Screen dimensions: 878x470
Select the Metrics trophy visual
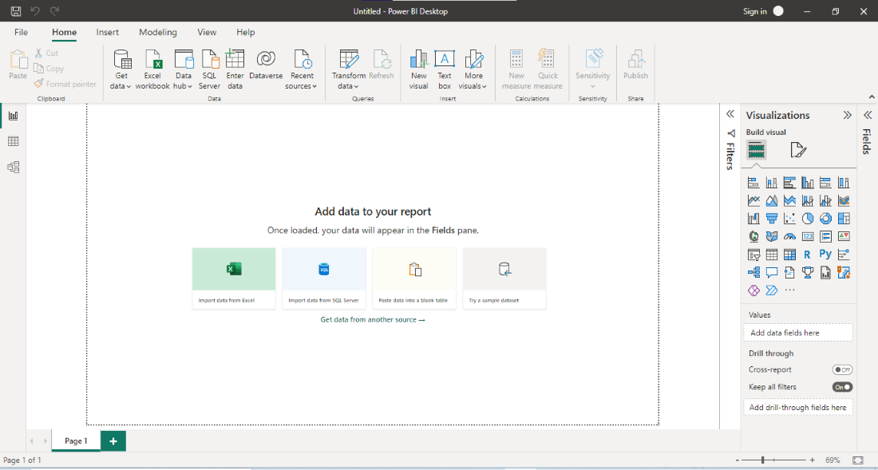pos(808,272)
